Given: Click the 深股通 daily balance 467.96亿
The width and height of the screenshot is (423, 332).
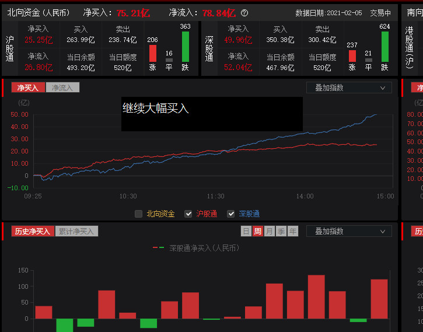Looking at the screenshot, I should pyautogui.click(x=280, y=68).
